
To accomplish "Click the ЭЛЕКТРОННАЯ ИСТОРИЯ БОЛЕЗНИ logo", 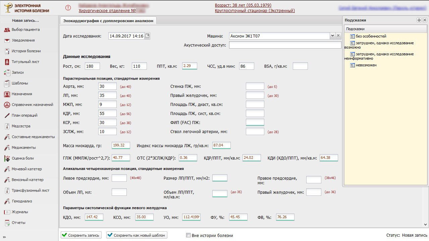I will pyautogui.click(x=26, y=8).
